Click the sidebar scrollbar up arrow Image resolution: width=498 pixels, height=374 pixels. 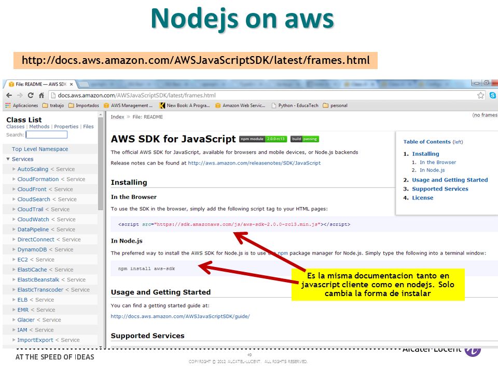[101, 114]
